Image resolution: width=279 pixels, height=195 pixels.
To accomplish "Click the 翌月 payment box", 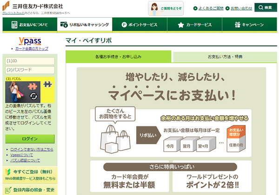I will click(x=188, y=144).
